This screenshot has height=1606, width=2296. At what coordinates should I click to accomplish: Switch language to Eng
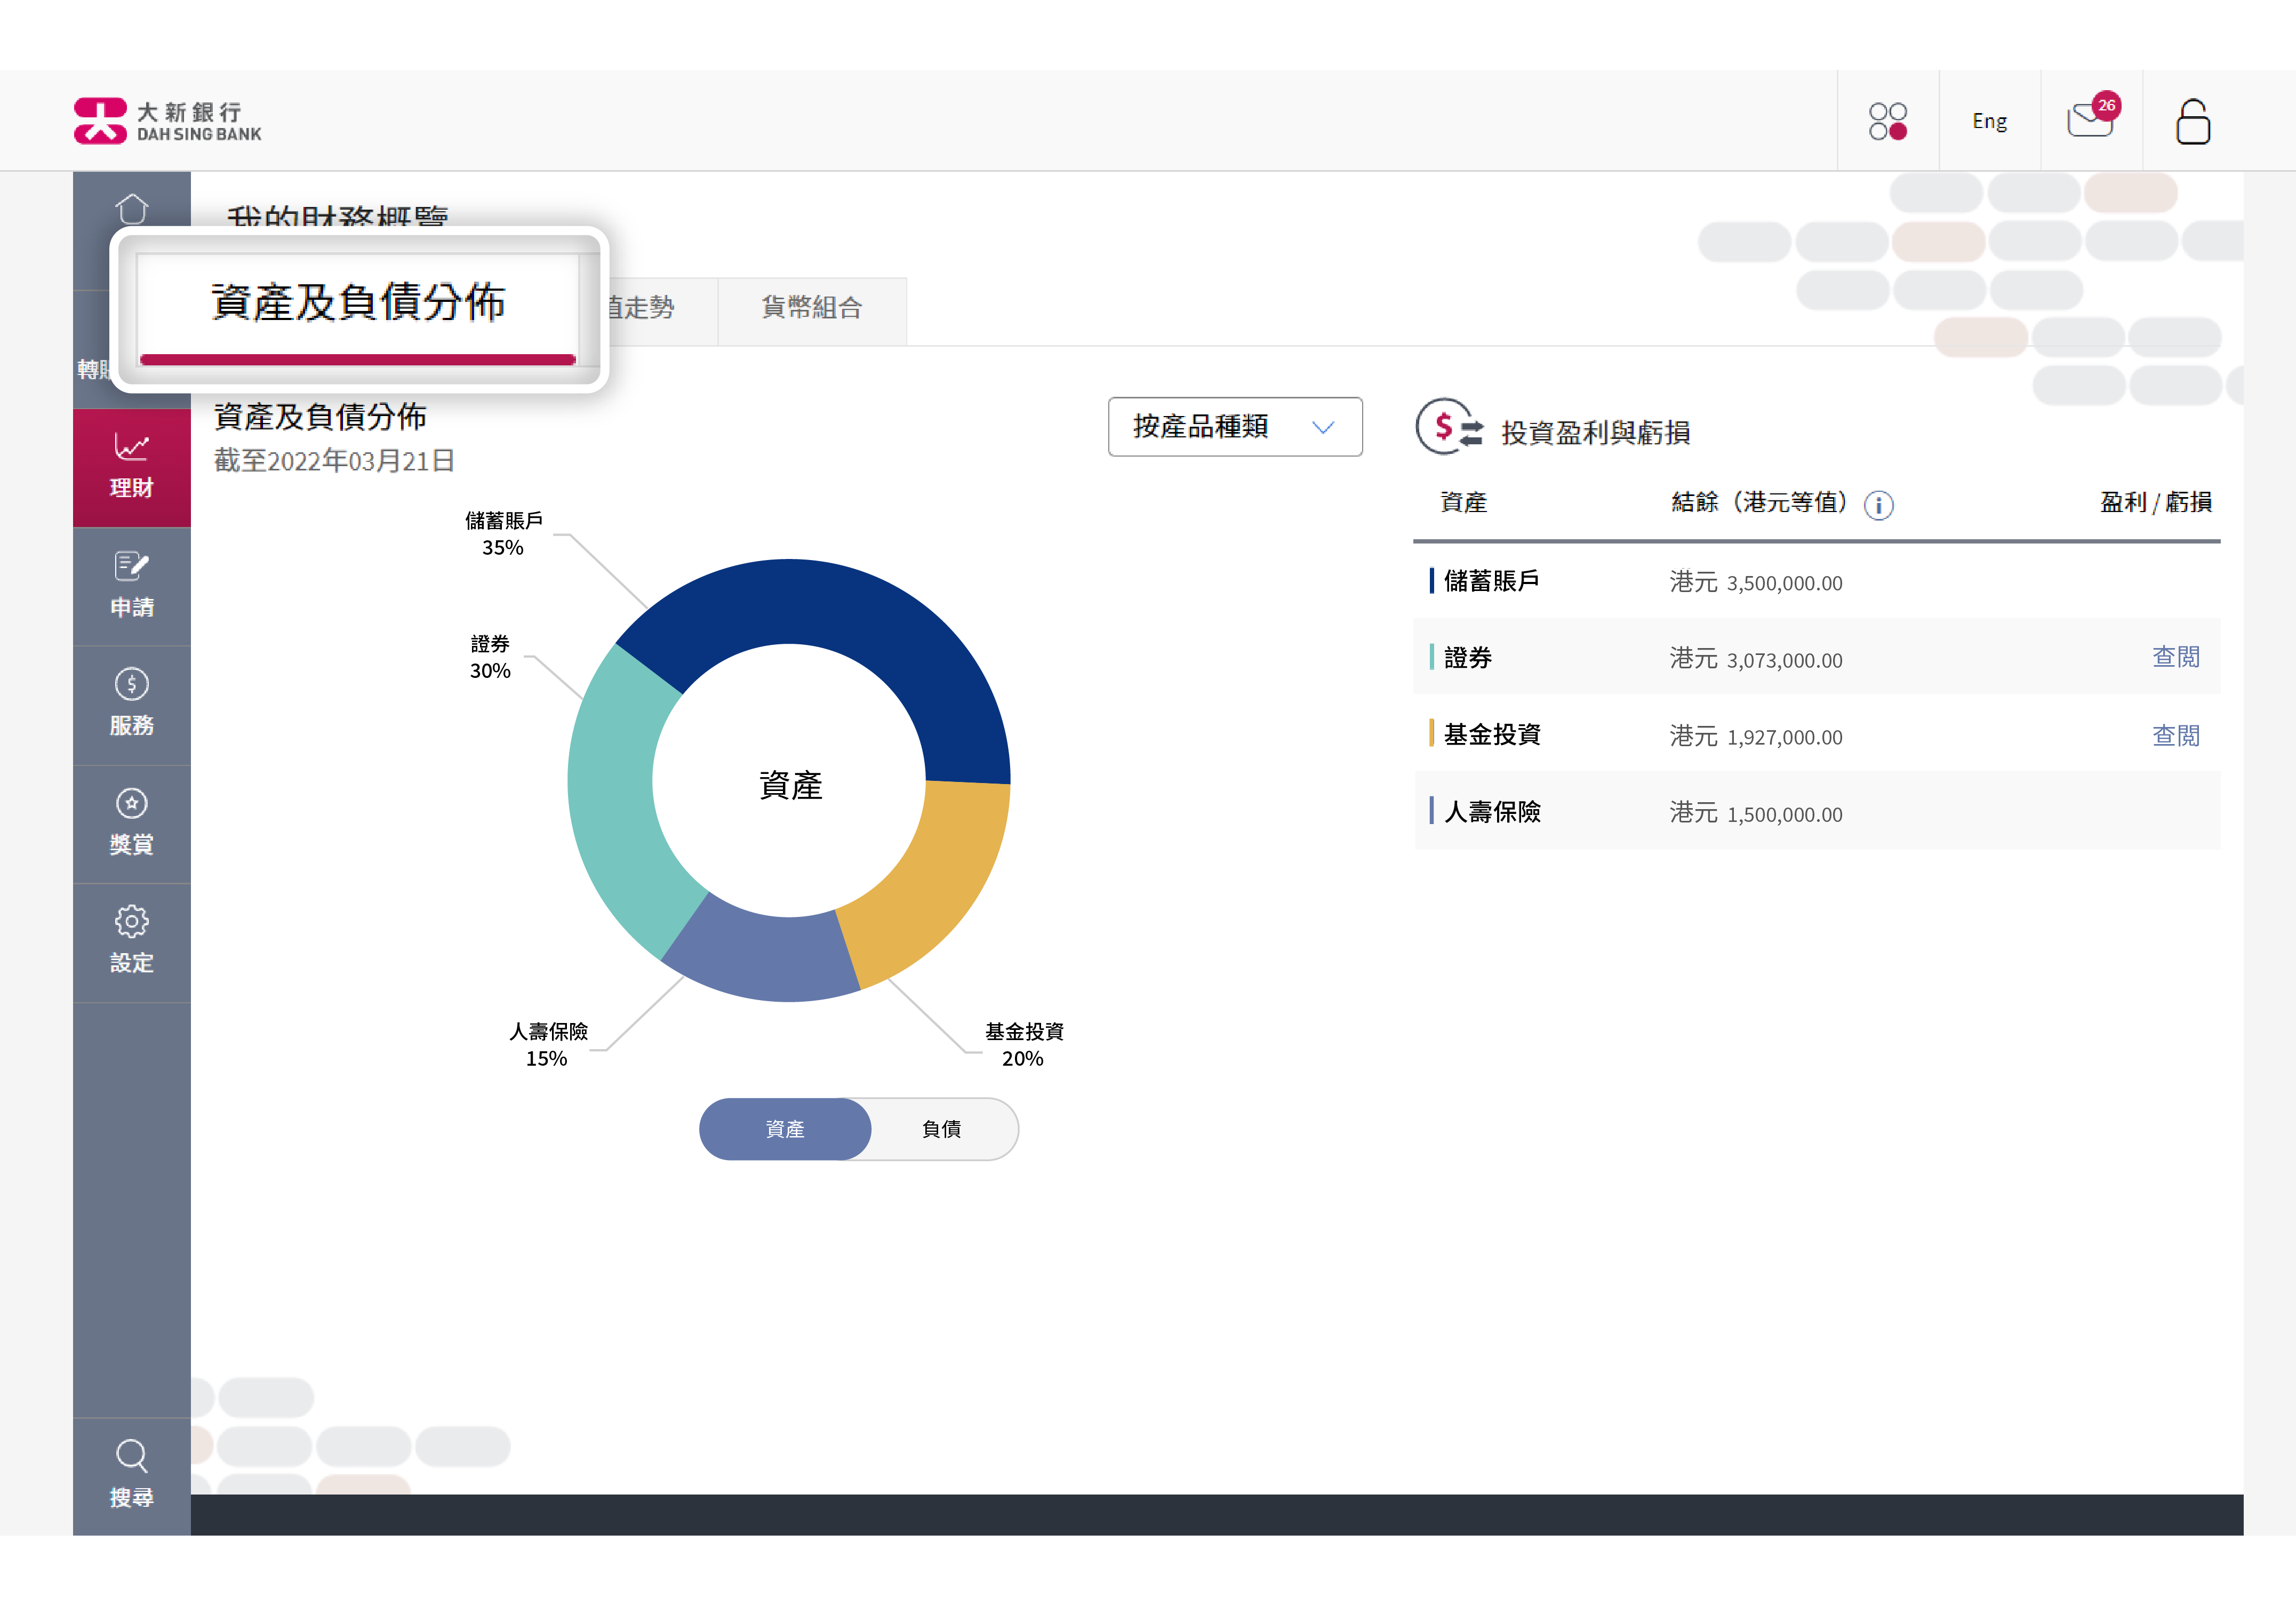click(x=1989, y=121)
